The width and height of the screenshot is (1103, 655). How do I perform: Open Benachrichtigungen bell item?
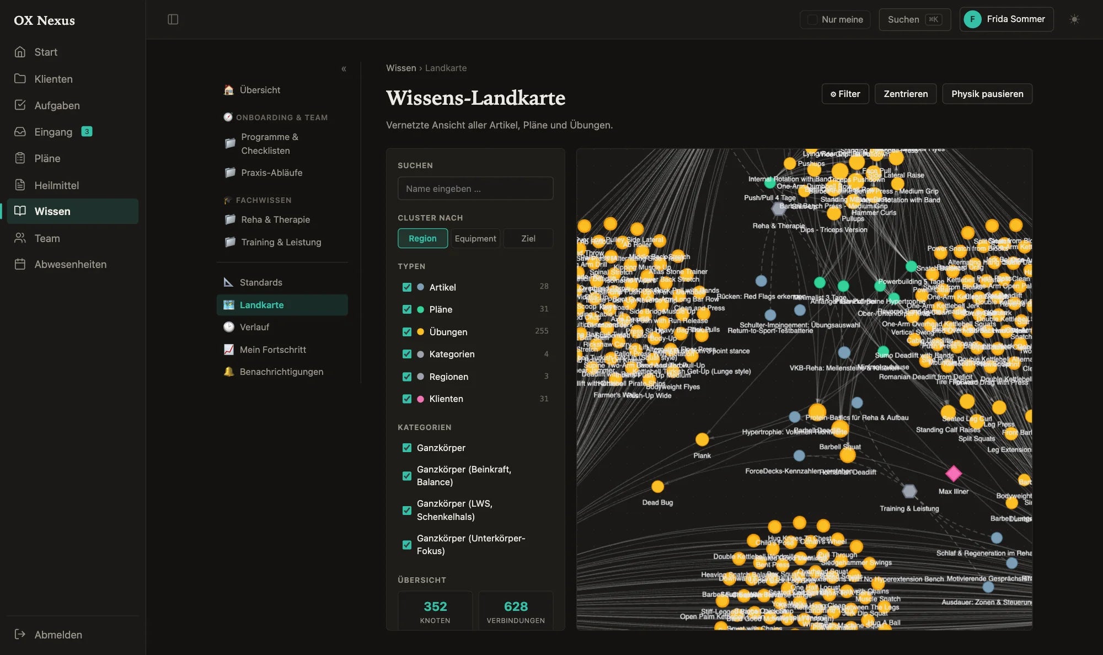click(282, 372)
